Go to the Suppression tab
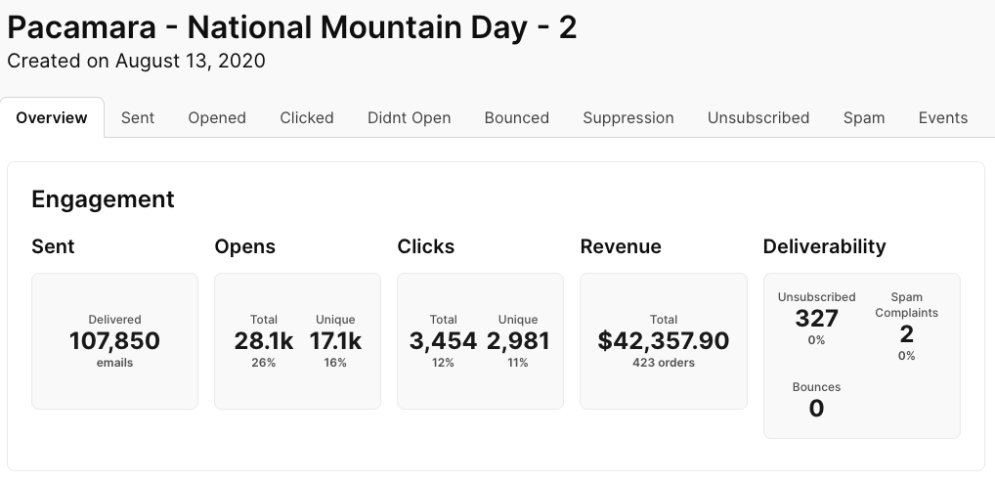This screenshot has width=995, height=482. tap(628, 118)
